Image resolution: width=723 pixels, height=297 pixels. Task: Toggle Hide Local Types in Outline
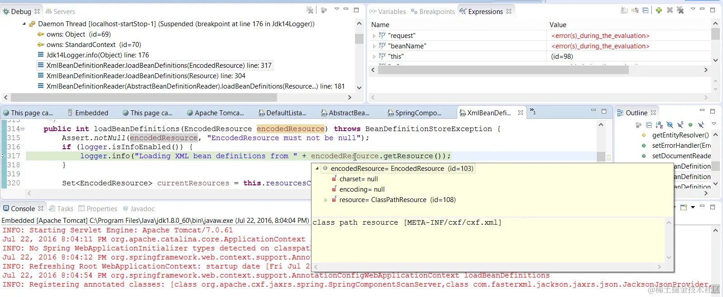pos(701,125)
